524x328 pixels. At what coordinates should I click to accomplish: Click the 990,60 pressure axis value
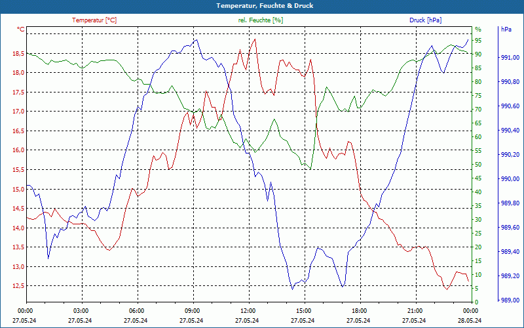510,106
